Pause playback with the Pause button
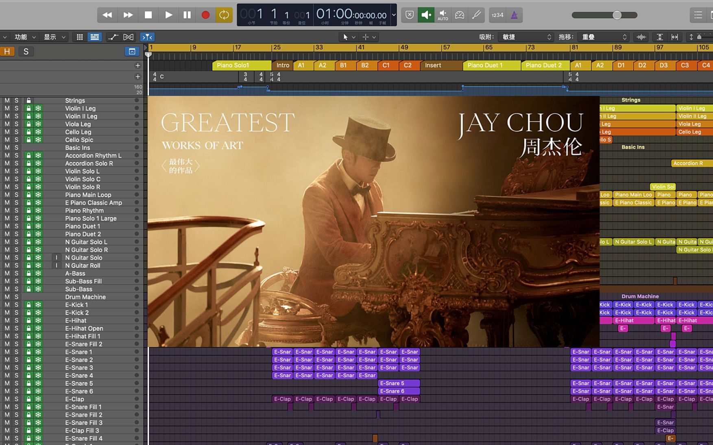Image resolution: width=713 pixels, height=445 pixels. pyautogui.click(x=187, y=15)
